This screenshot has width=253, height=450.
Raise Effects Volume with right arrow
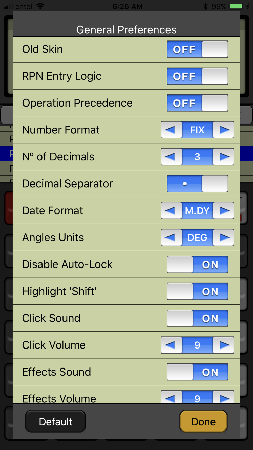point(223,397)
